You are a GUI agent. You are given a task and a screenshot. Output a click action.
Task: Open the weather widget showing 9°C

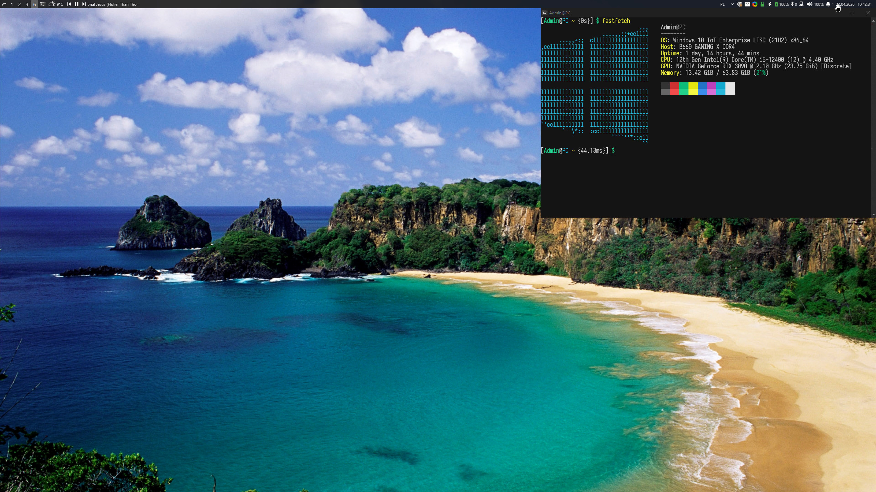56,4
